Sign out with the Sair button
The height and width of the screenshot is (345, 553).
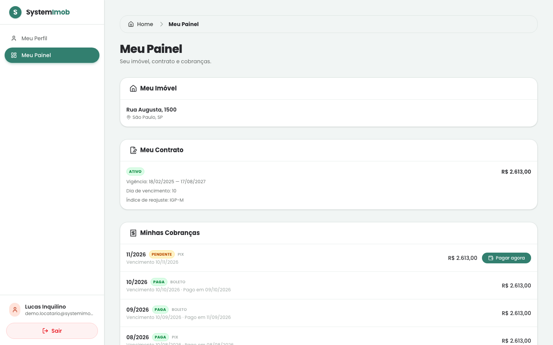(52, 331)
